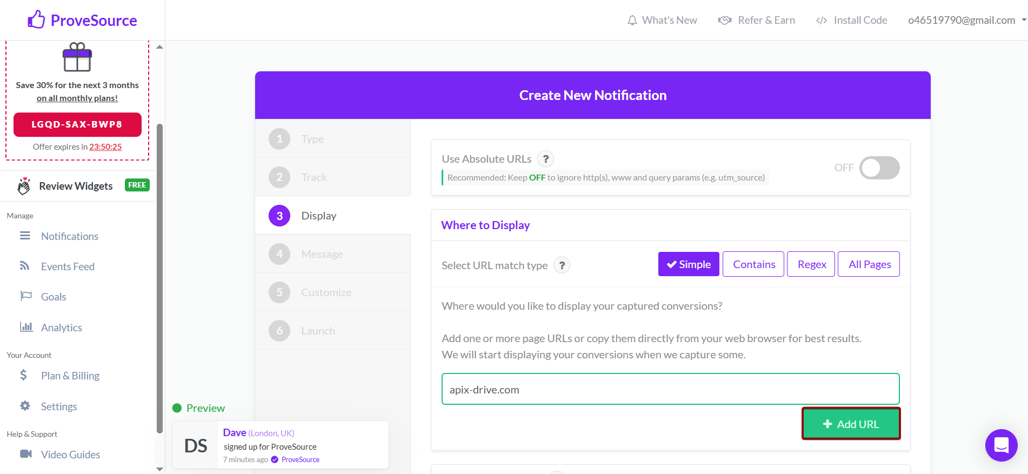Go to step 4 Message
Image resolution: width=1028 pixels, height=474 pixels.
pos(333,254)
